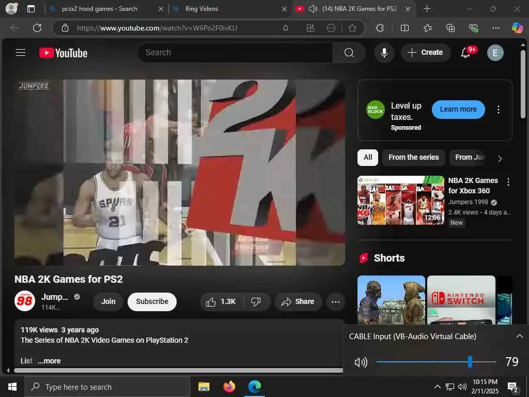Click the taskbar search box
The image size is (529, 397).
pyautogui.click(x=107, y=387)
